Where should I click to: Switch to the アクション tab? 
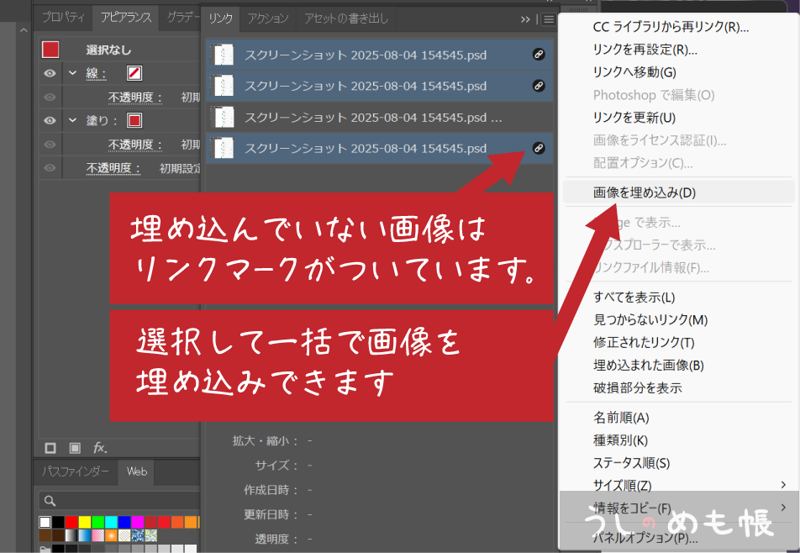tap(269, 18)
